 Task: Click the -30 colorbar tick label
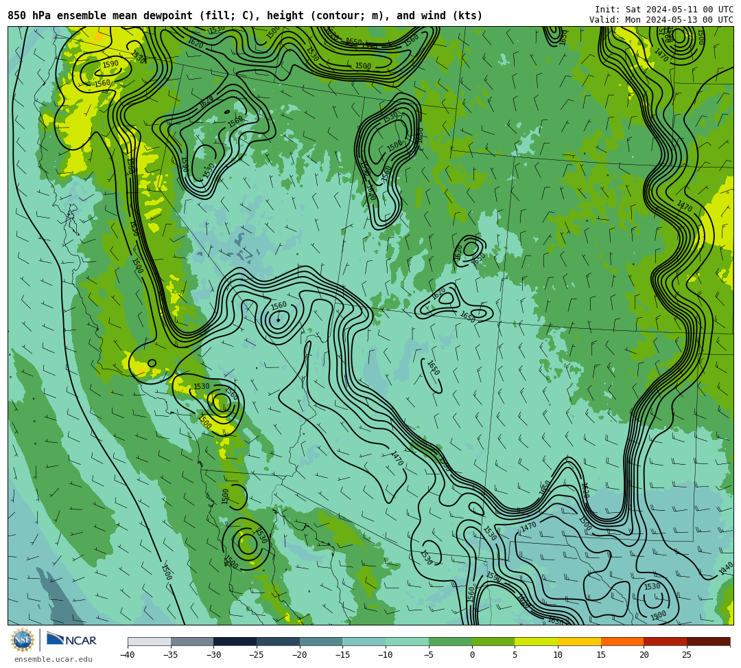(213, 655)
